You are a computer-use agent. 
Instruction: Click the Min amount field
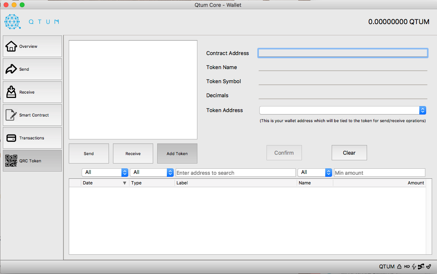(x=380, y=173)
